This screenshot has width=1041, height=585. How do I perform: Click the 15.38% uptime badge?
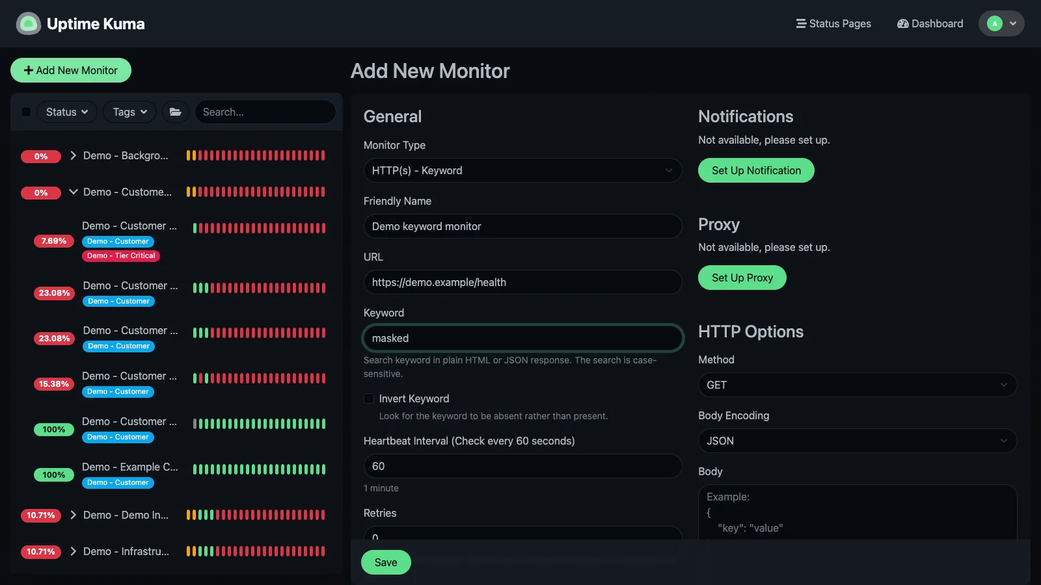54,384
